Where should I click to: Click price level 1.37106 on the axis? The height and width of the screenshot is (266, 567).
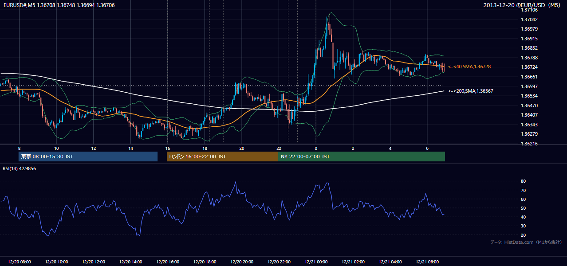[x=530, y=10]
